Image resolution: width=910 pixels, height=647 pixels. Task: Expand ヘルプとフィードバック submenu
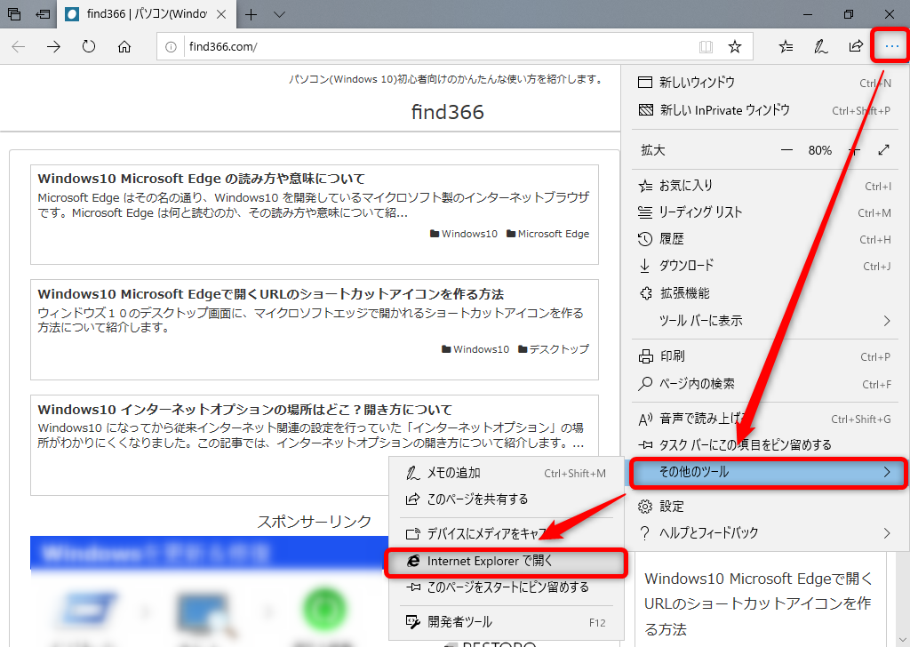(765, 532)
